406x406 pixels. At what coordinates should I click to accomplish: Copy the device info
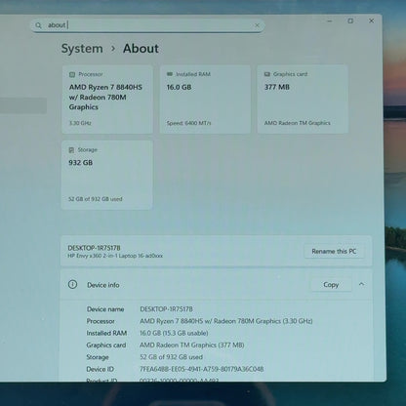pos(331,285)
